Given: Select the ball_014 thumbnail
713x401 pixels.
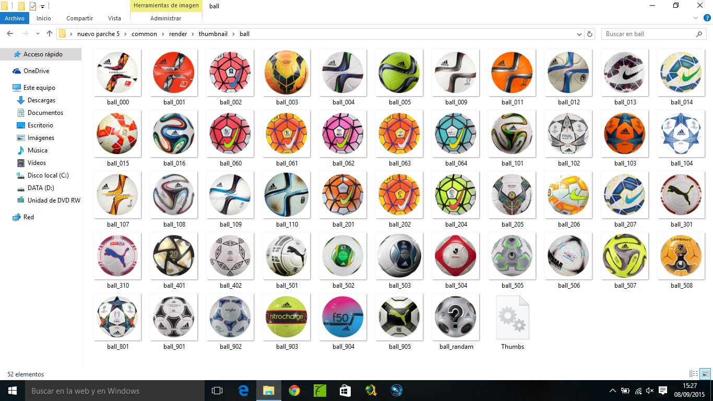Looking at the screenshot, I should (682, 73).
